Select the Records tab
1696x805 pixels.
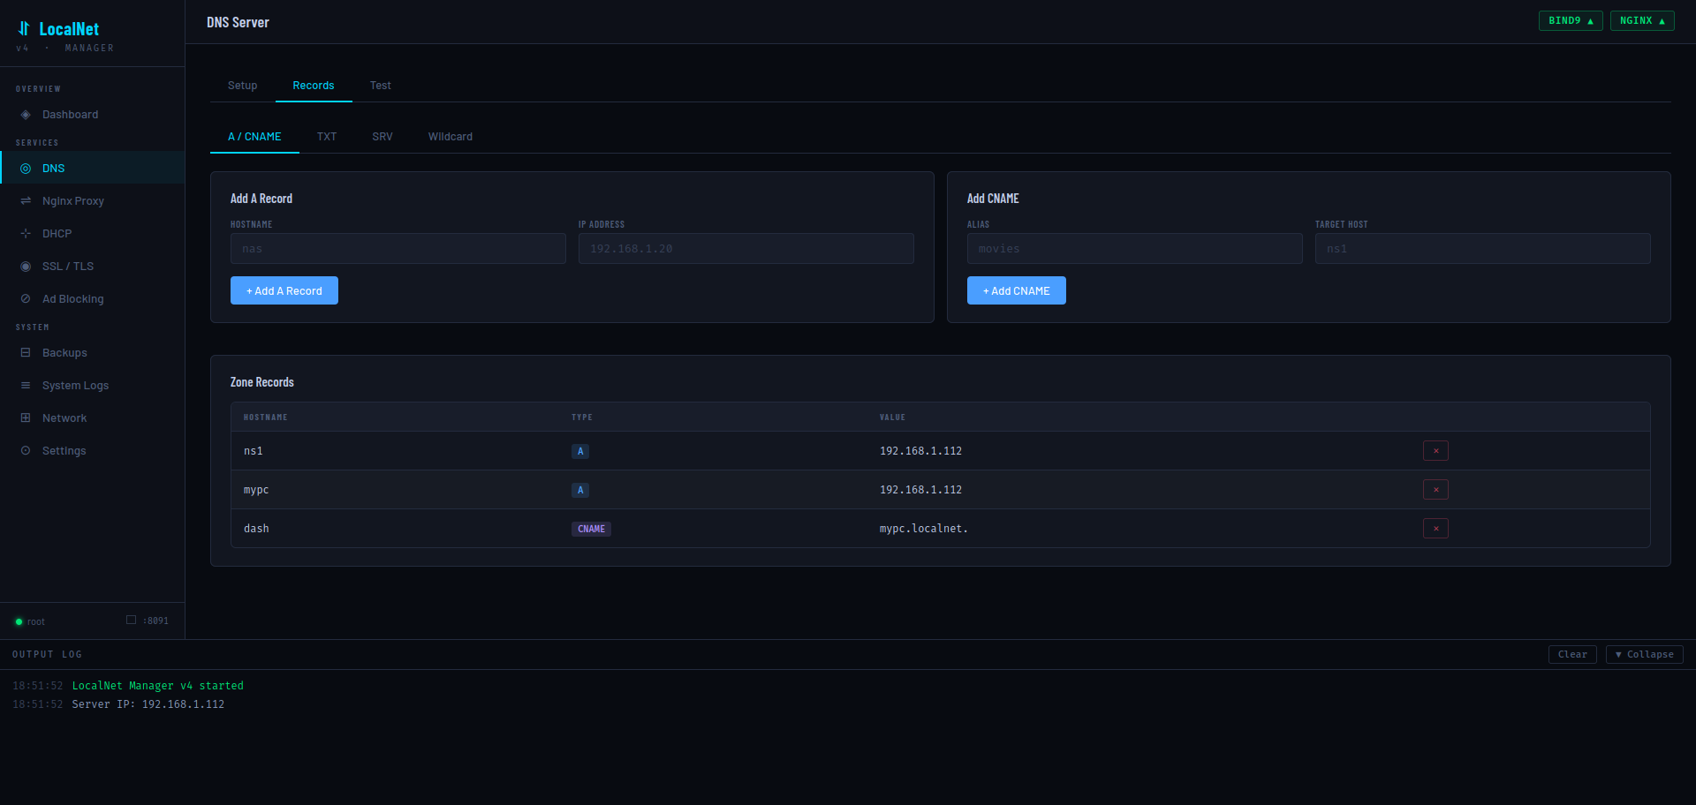[314, 86]
